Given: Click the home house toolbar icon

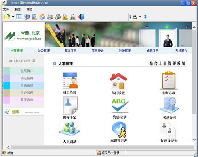Looking at the screenshot, I should (x=42, y=17).
